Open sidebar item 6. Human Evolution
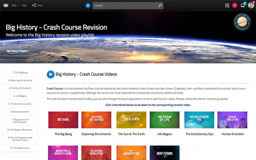256x160 pixels. coord(20,112)
